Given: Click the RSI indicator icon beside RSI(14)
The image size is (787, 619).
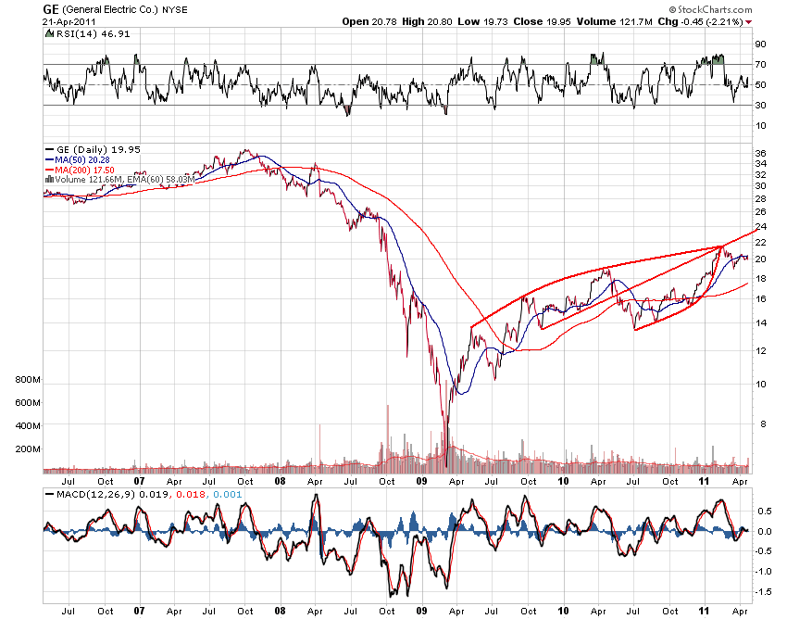Looking at the screenshot, I should click(x=49, y=33).
